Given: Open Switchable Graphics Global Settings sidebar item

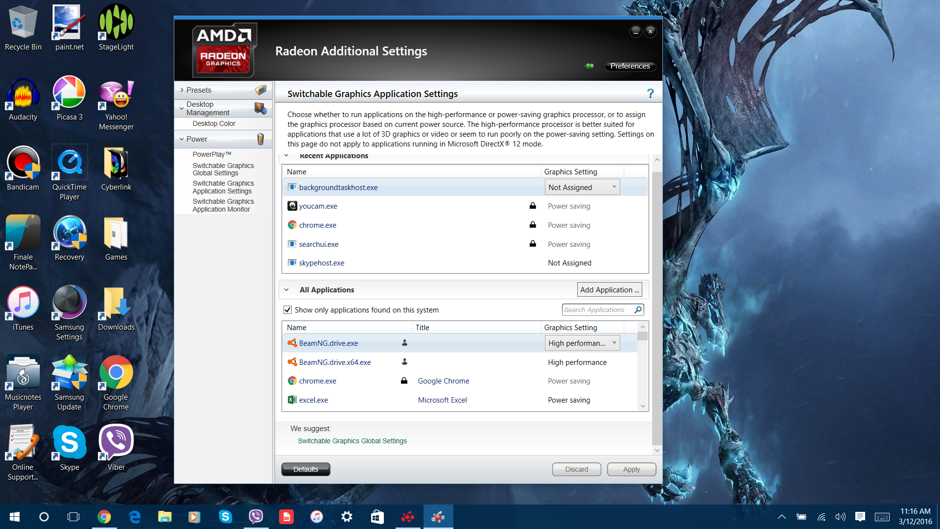Looking at the screenshot, I should click(x=223, y=169).
